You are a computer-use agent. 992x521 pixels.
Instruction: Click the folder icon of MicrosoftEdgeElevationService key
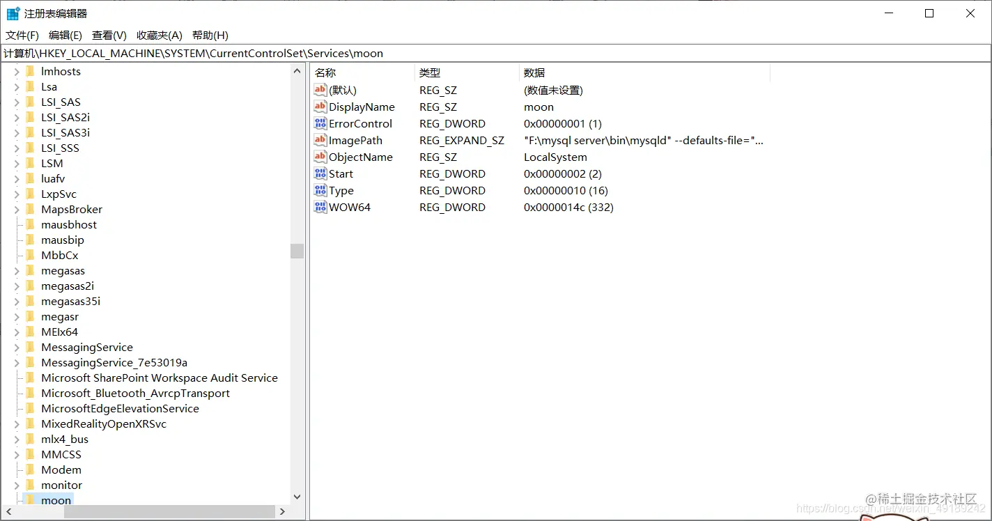30,408
